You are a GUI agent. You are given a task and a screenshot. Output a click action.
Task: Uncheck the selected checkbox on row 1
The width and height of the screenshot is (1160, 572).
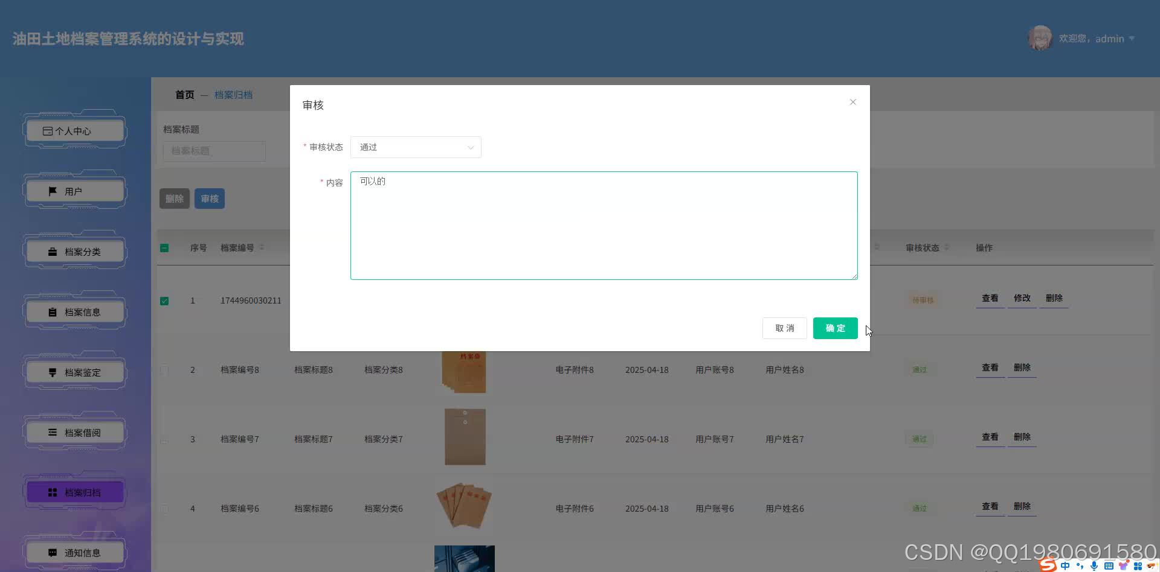(x=164, y=300)
